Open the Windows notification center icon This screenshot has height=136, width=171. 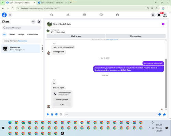167,128
